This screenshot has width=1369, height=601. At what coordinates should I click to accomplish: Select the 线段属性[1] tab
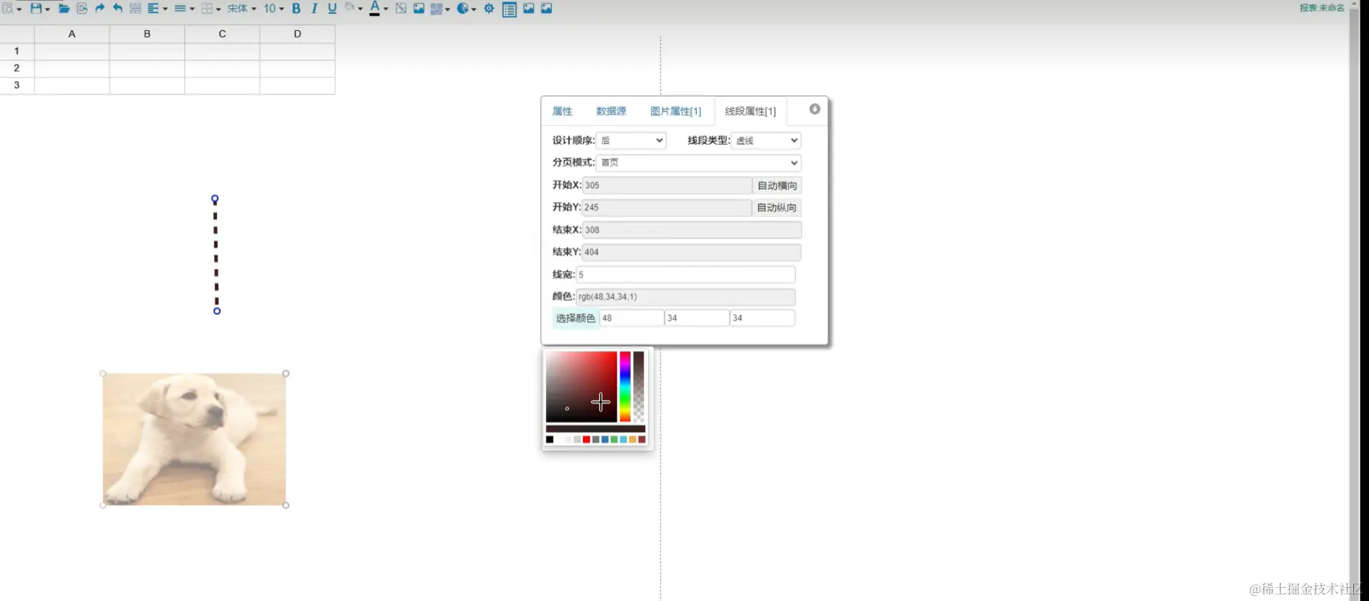click(x=750, y=111)
